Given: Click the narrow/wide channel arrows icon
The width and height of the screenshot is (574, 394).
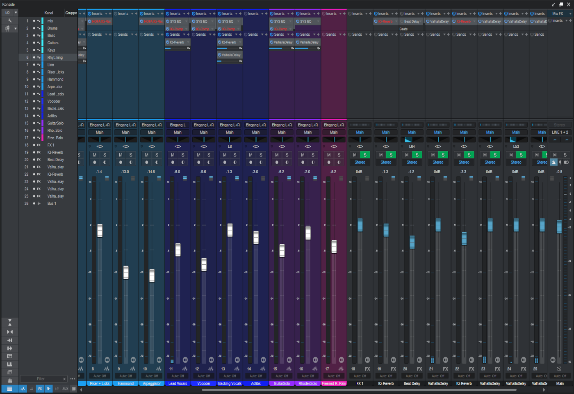Looking at the screenshot, I should 9,332.
